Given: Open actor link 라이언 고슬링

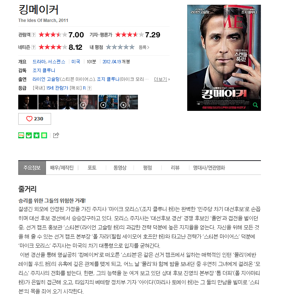Looking at the screenshot, I should [x=46, y=79].
